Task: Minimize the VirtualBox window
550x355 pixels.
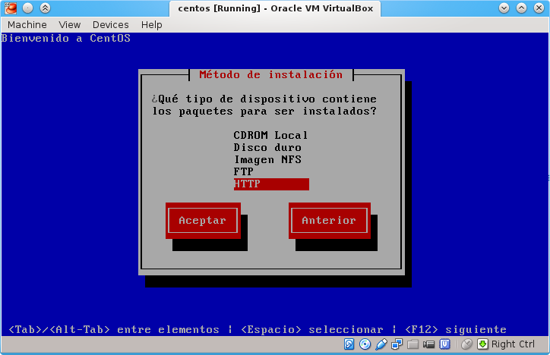Action: (x=504, y=8)
